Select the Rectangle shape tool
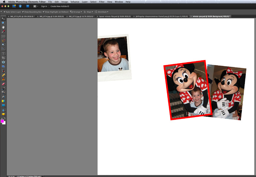Screen dimensions: 256x177 [3, 105]
